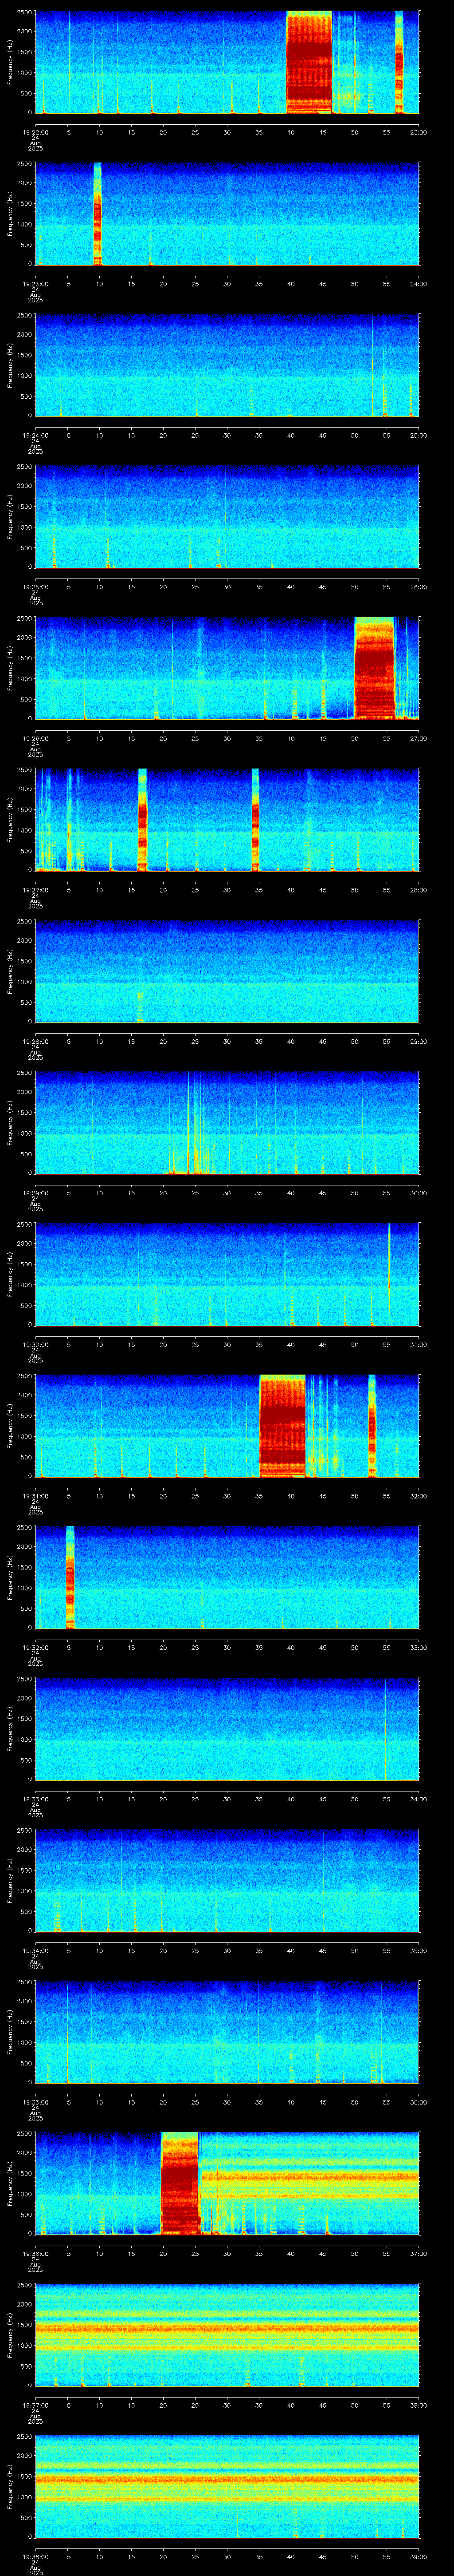This screenshot has height=2576, width=454.
Task: Open the 19:35:00 spectrogram panel
Action: click(227, 2032)
